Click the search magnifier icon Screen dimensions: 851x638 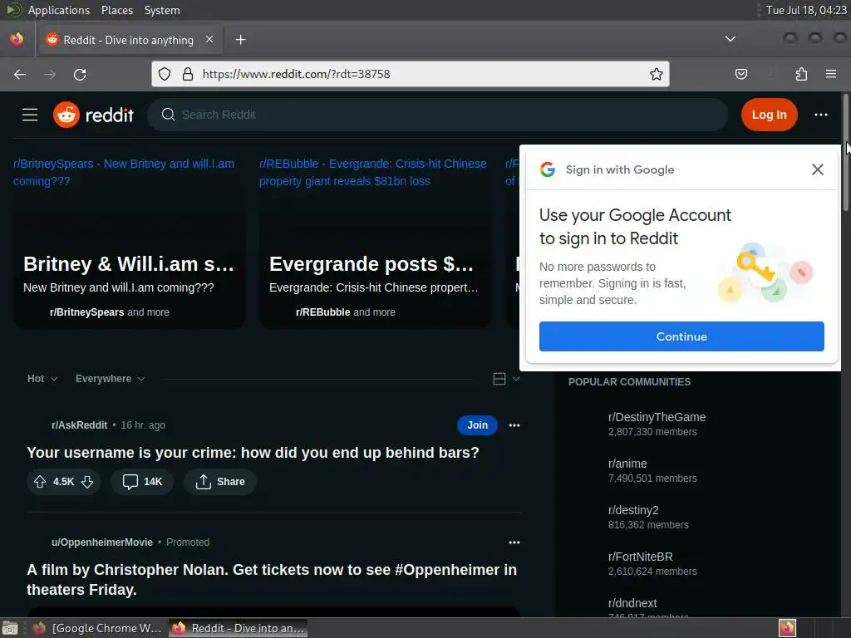[x=168, y=115]
